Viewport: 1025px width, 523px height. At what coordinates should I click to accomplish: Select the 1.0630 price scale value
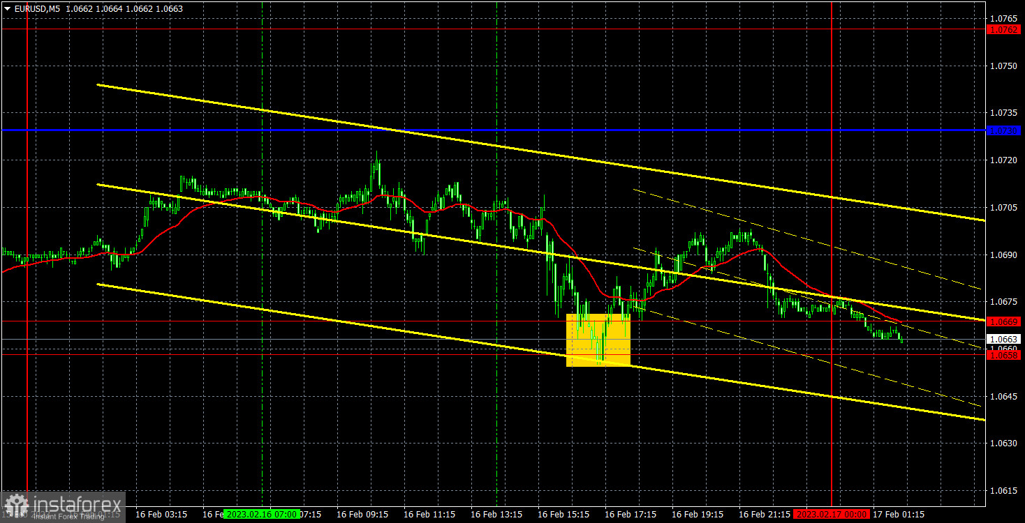pyautogui.click(x=1004, y=444)
